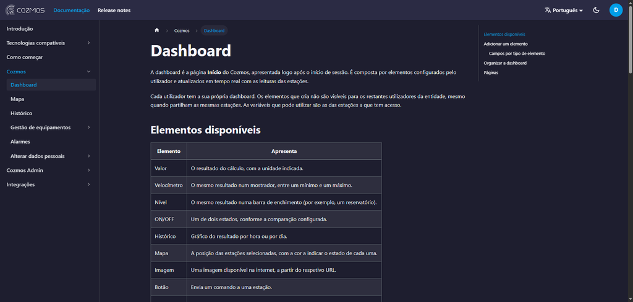This screenshot has width=633, height=302.
Task: Expand the Tecnologias compatíveis chevron
Action: (x=89, y=43)
